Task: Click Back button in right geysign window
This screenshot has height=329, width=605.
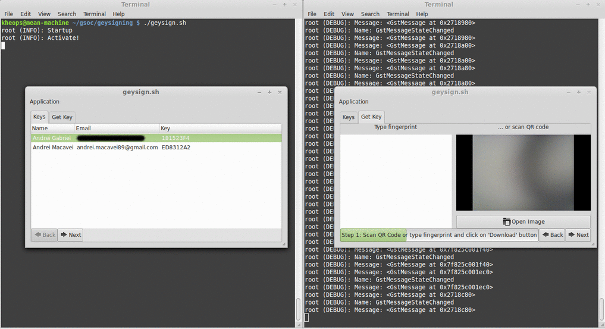Action: point(552,235)
